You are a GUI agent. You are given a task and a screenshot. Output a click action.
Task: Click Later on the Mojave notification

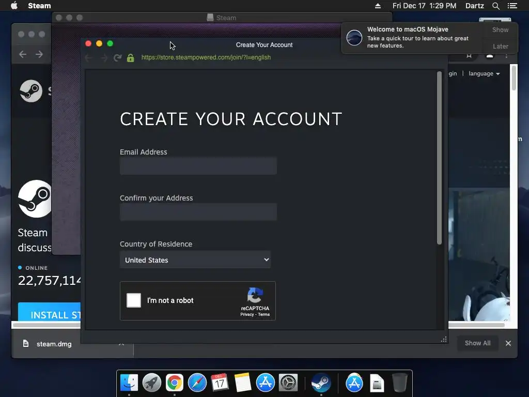tap(500, 46)
